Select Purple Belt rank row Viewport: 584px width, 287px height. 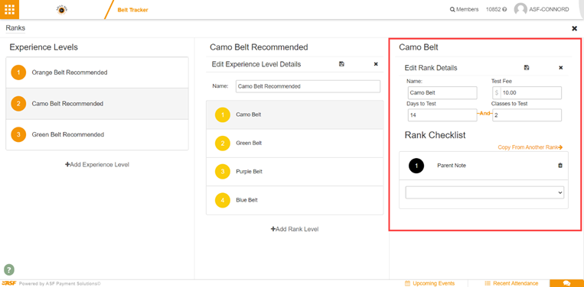tap(295, 172)
